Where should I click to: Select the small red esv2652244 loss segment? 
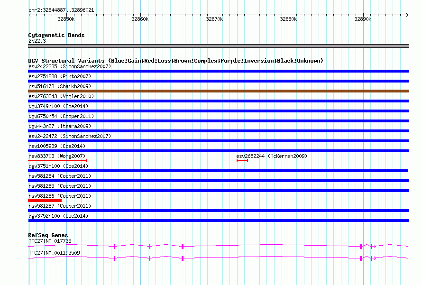242,161
